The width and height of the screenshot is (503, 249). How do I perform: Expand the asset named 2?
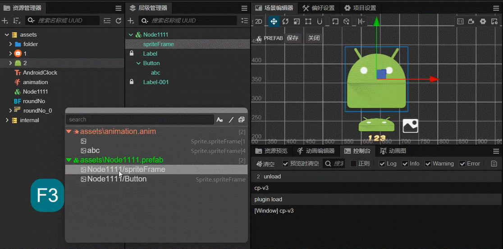[10, 63]
